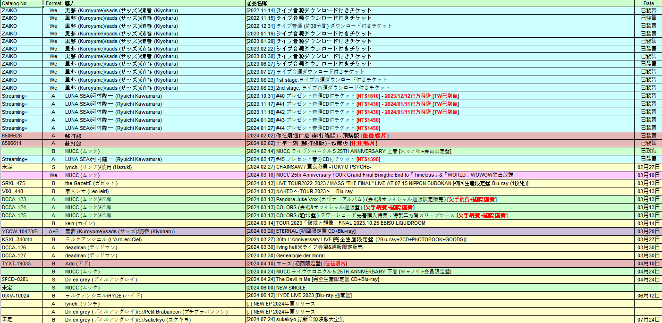Click catalog cell 'VIXL-448'
The height and width of the screenshot is (323, 662).
click(22, 191)
